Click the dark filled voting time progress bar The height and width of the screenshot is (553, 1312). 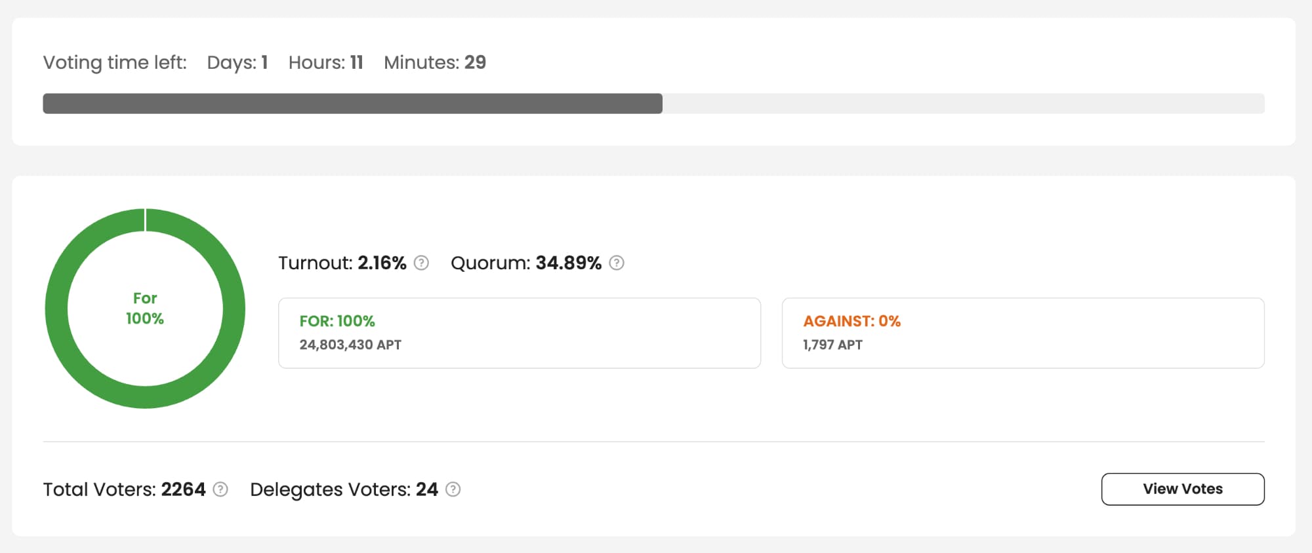(352, 104)
